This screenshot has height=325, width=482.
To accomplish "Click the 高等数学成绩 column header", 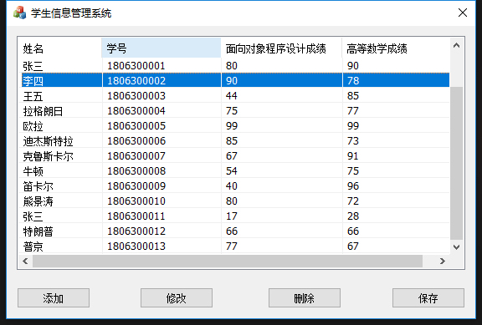I will 396,48.
